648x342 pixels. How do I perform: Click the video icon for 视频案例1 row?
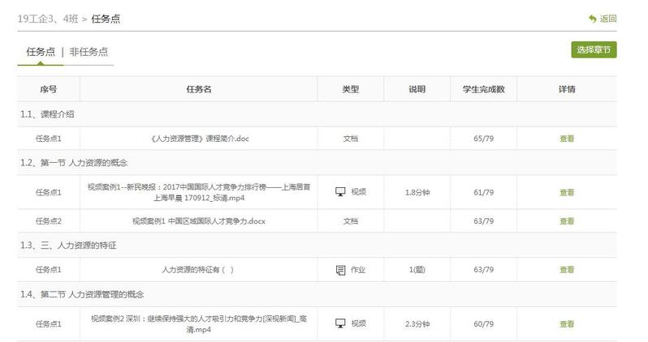pyautogui.click(x=340, y=192)
